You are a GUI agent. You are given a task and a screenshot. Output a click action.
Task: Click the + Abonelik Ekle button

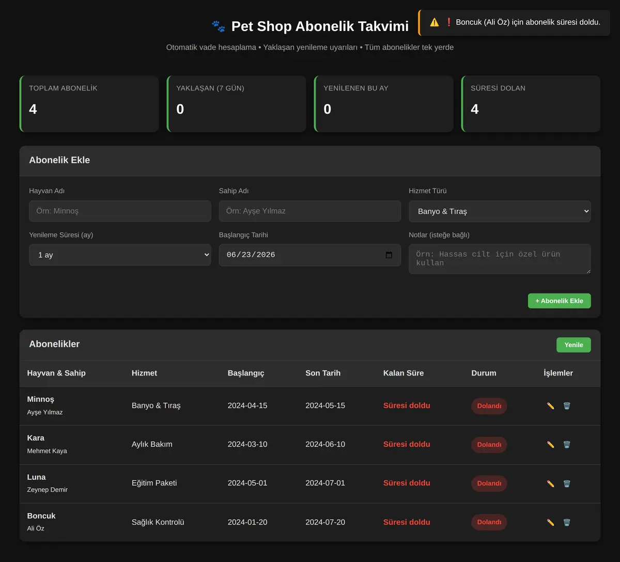click(x=559, y=301)
